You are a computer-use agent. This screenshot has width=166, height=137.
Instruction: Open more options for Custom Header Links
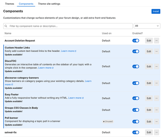click(156, 52)
